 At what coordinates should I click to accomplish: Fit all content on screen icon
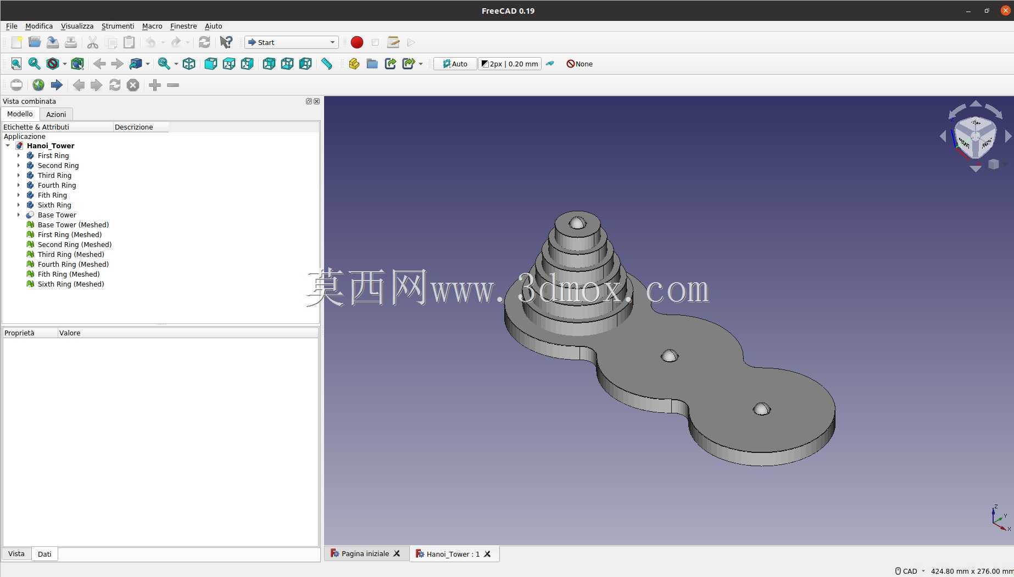[x=16, y=64]
